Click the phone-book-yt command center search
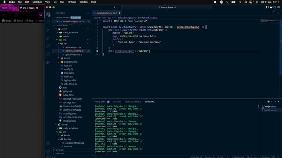Image resolution: width=282 pixels, height=158 pixels. (167, 7)
